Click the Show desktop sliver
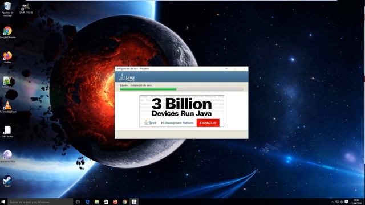The image size is (365, 205). point(364,202)
